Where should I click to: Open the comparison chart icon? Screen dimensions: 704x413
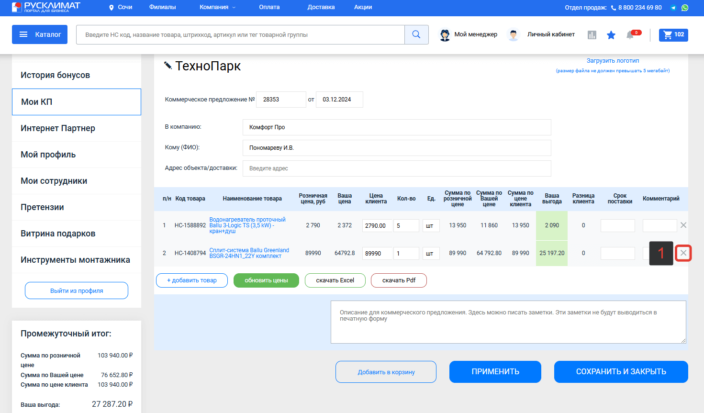click(592, 35)
